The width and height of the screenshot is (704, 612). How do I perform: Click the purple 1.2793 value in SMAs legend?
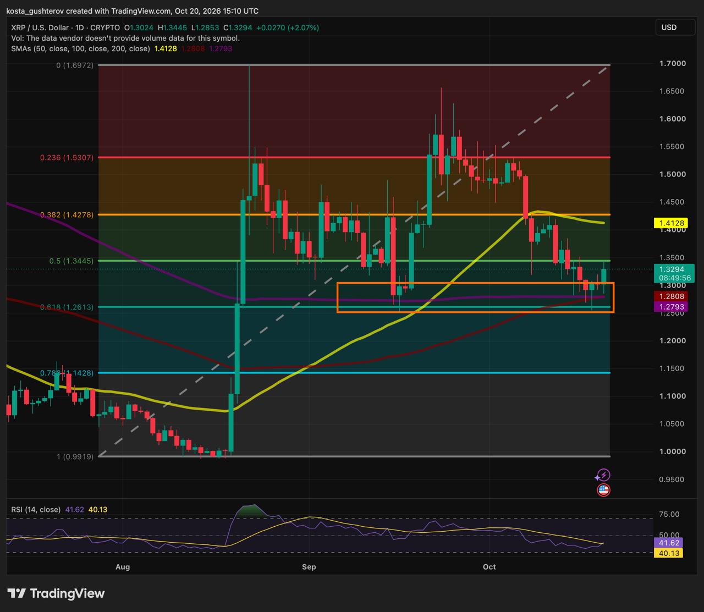point(221,48)
